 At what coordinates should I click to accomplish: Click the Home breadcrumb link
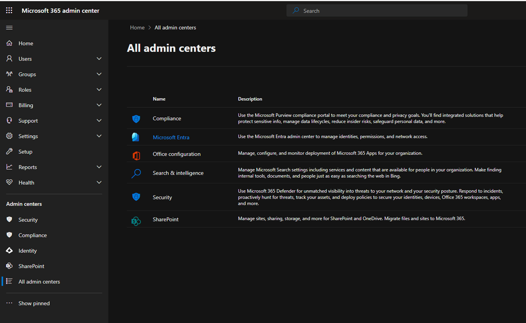[137, 28]
